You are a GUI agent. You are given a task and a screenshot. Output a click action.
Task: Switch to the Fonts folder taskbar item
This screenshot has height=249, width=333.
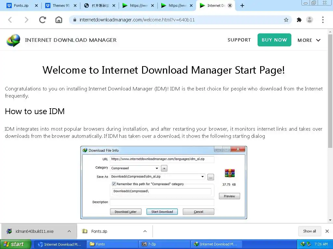click(x=113, y=244)
